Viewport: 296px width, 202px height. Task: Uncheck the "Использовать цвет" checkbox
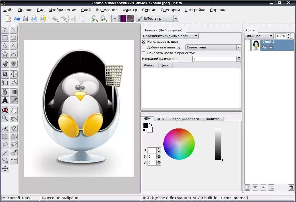coord(144,42)
